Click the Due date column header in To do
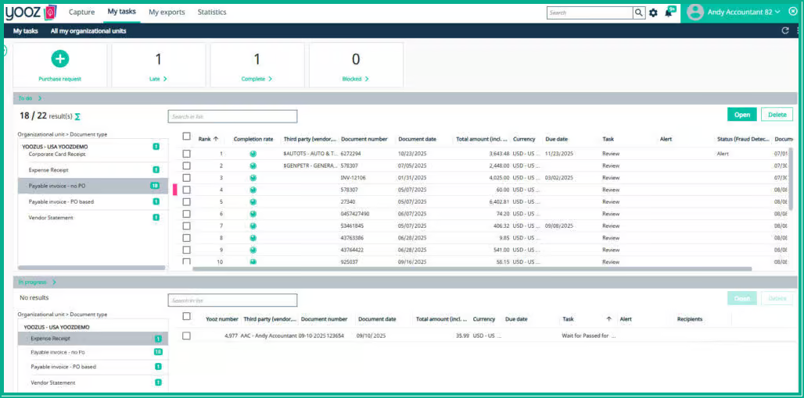The height and width of the screenshot is (398, 804). pyautogui.click(x=556, y=139)
